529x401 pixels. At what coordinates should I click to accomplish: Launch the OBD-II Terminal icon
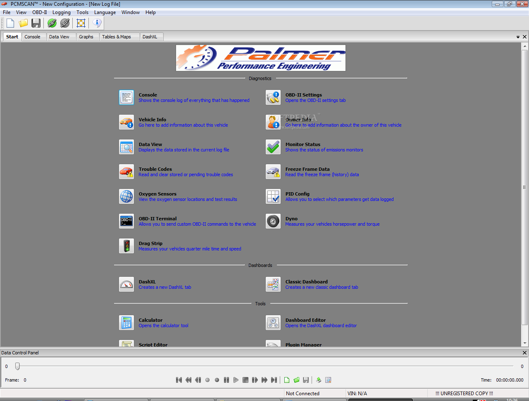pyautogui.click(x=126, y=221)
